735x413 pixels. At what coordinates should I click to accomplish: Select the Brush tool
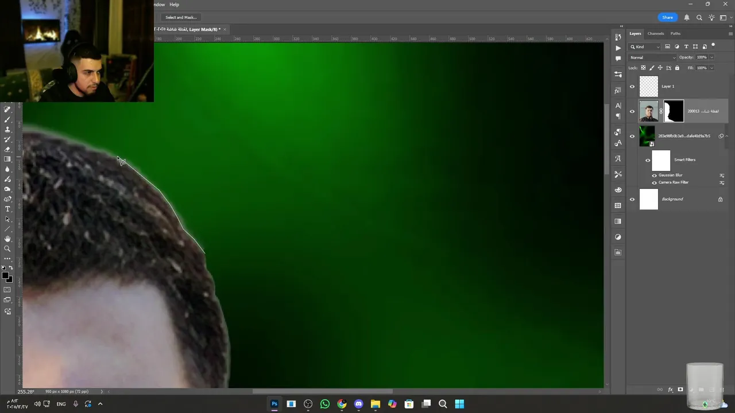pyautogui.click(x=7, y=119)
